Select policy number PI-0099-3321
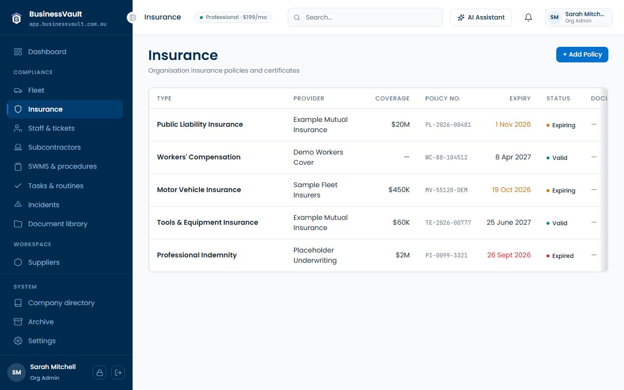Viewport: 624px width, 390px height. (x=447, y=255)
